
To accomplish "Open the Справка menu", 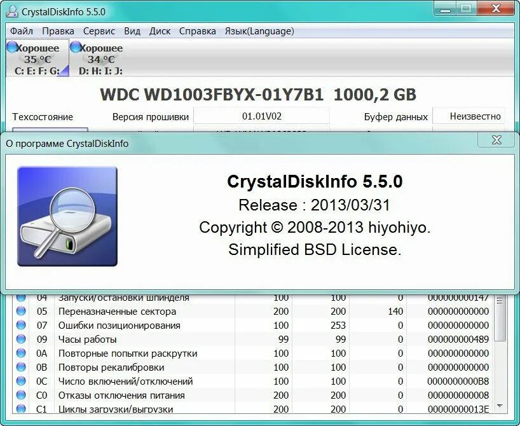I will [x=197, y=31].
